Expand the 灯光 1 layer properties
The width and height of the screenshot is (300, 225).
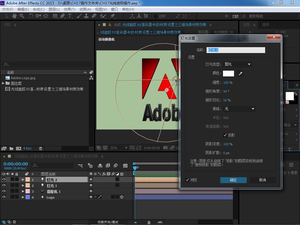pos(23,185)
